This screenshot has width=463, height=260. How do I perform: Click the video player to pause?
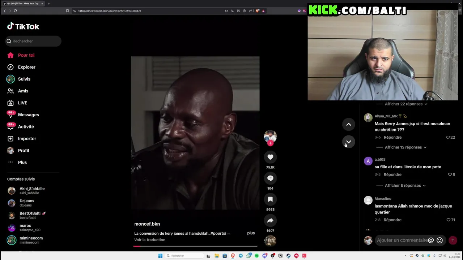[195, 133]
